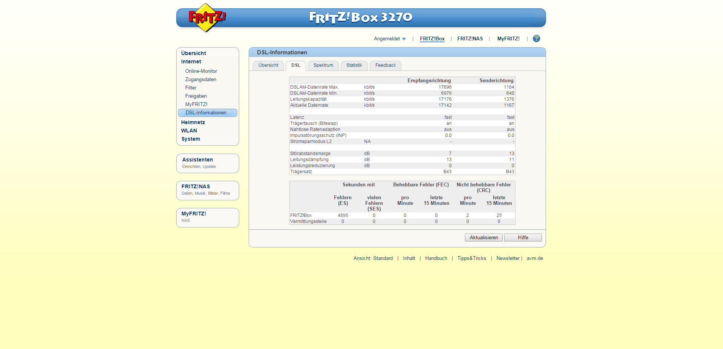This screenshot has width=723, height=349.
Task: Click the Störabstandsmarge row label
Action: [310, 154]
